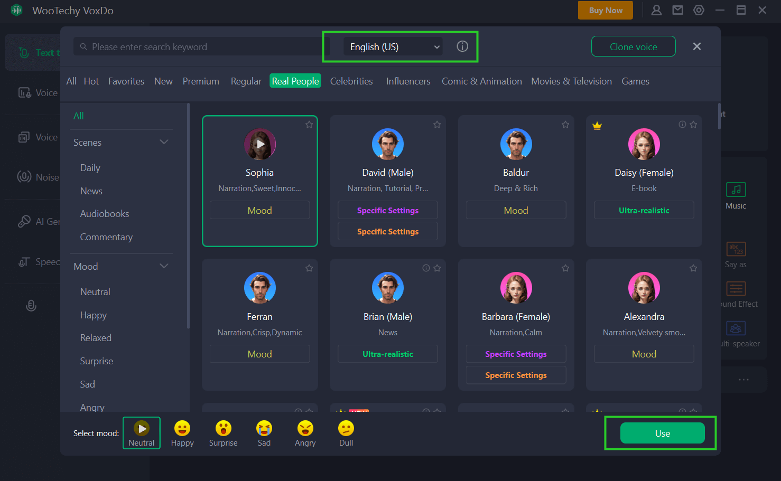Star the Ferran voice as favorite
781x481 pixels.
pos(309,268)
